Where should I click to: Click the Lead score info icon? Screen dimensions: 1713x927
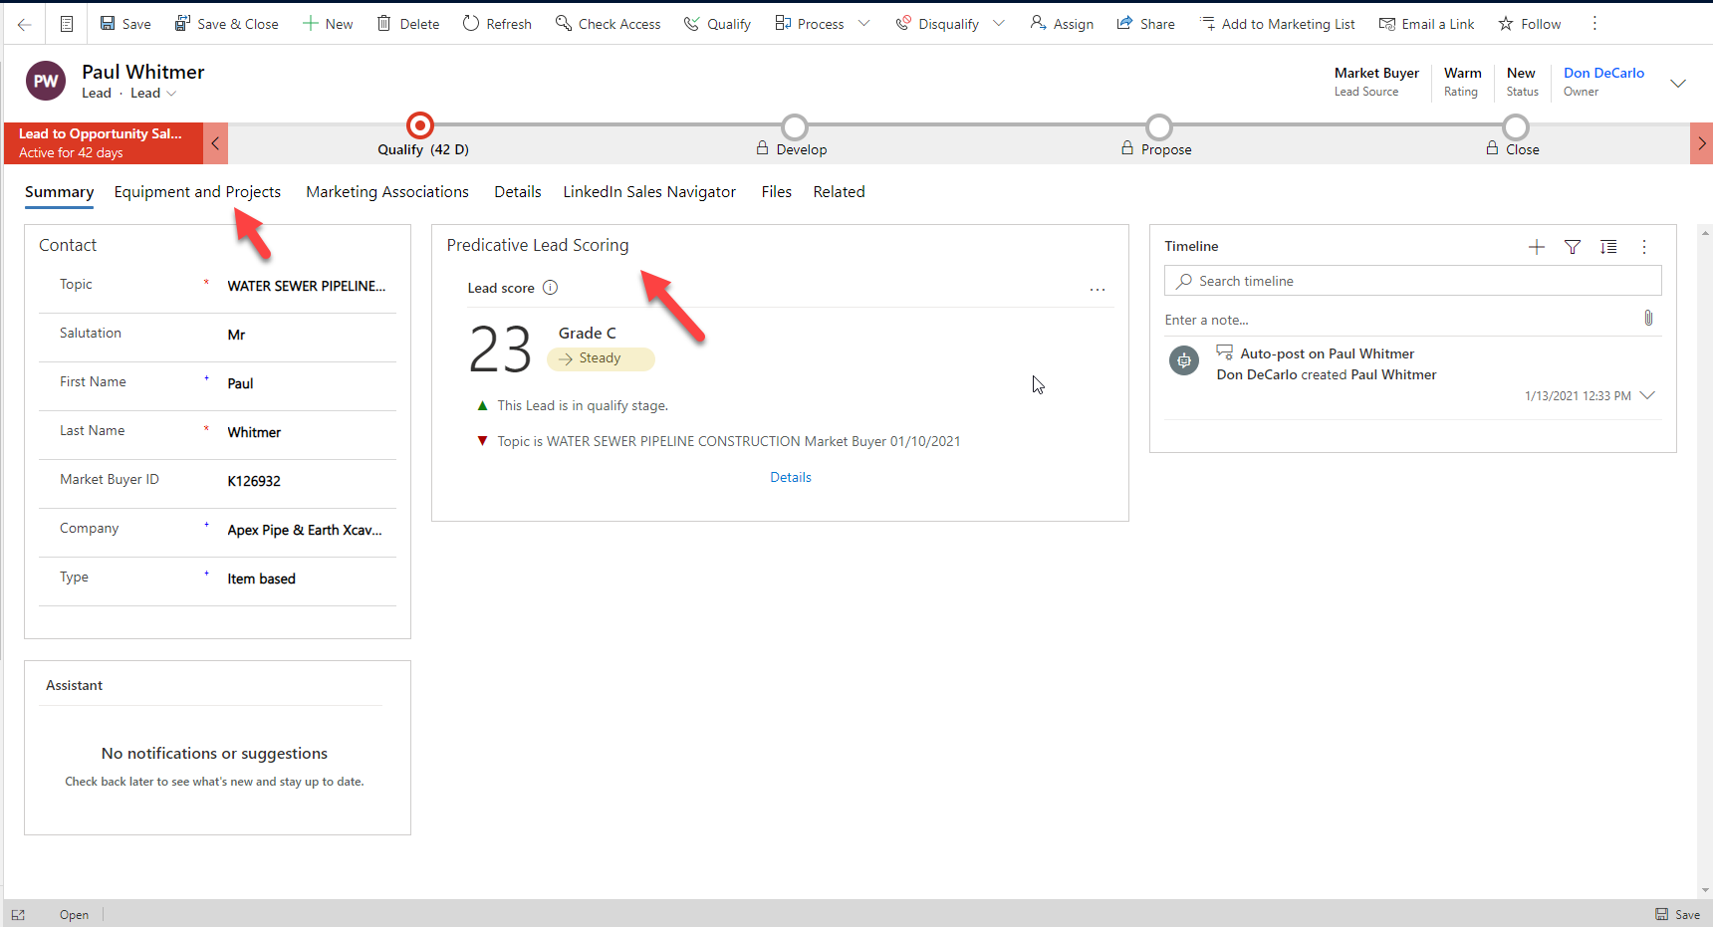[550, 288]
